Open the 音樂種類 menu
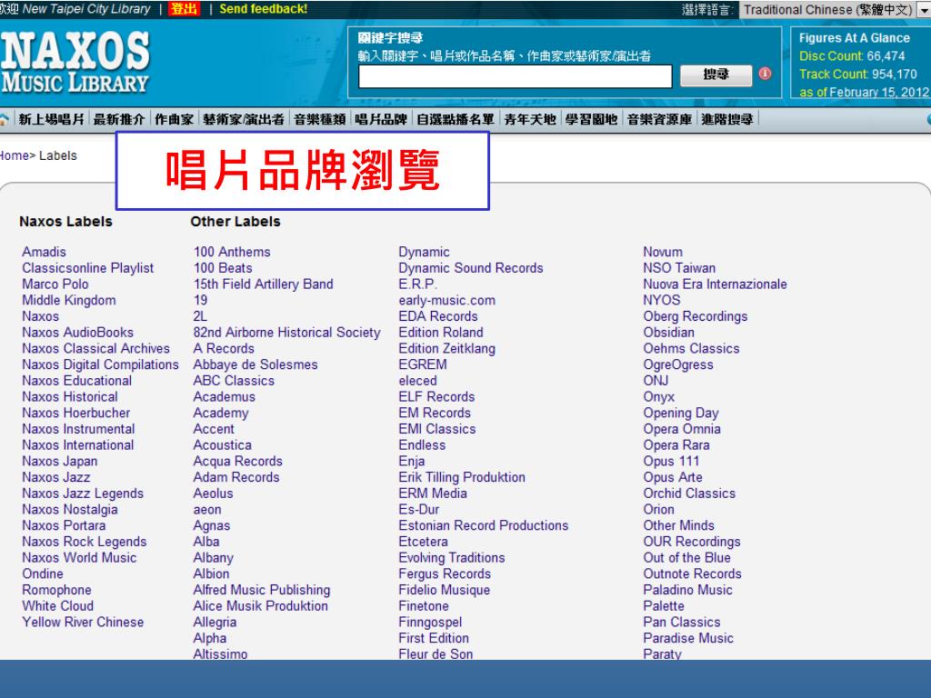 (x=319, y=119)
